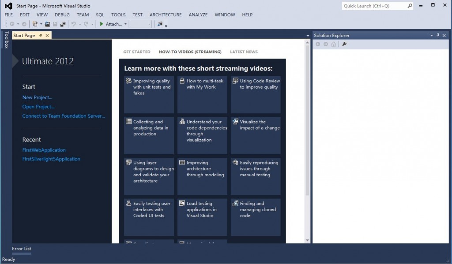Open video Visualize the impact of a change
The image size is (452, 264).
(x=256, y=135)
